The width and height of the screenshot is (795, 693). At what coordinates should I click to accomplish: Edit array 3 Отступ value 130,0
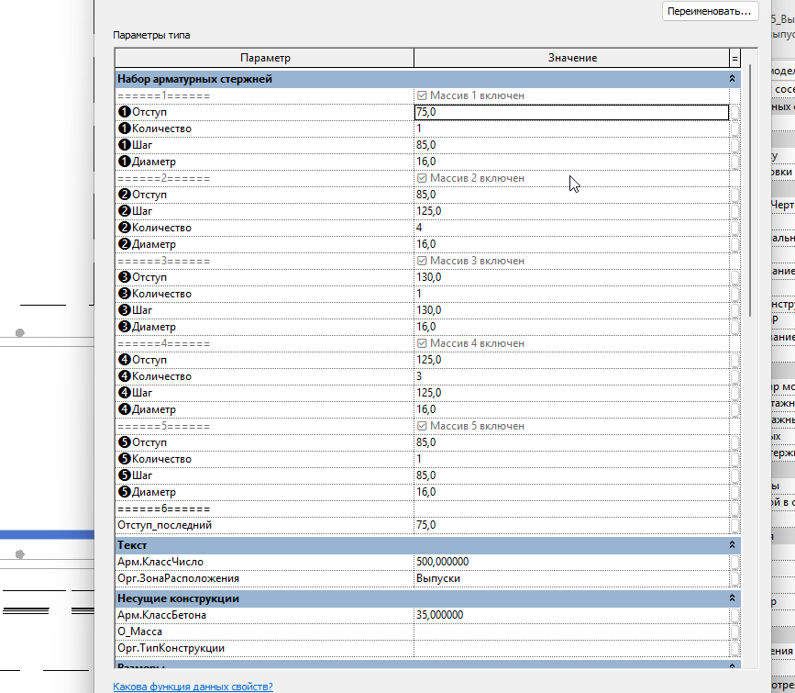coord(571,277)
